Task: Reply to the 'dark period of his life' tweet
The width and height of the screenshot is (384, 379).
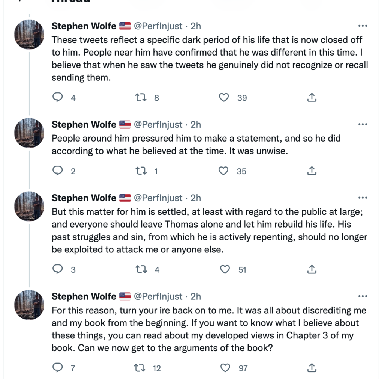Action: 58,97
